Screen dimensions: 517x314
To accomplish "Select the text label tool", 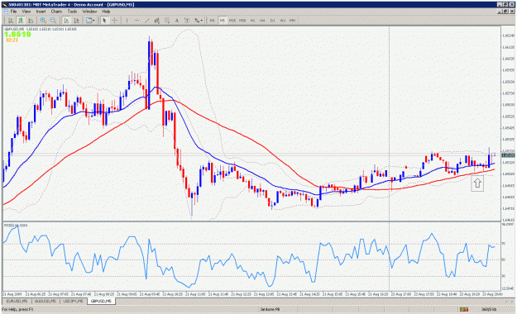I will (x=187, y=21).
